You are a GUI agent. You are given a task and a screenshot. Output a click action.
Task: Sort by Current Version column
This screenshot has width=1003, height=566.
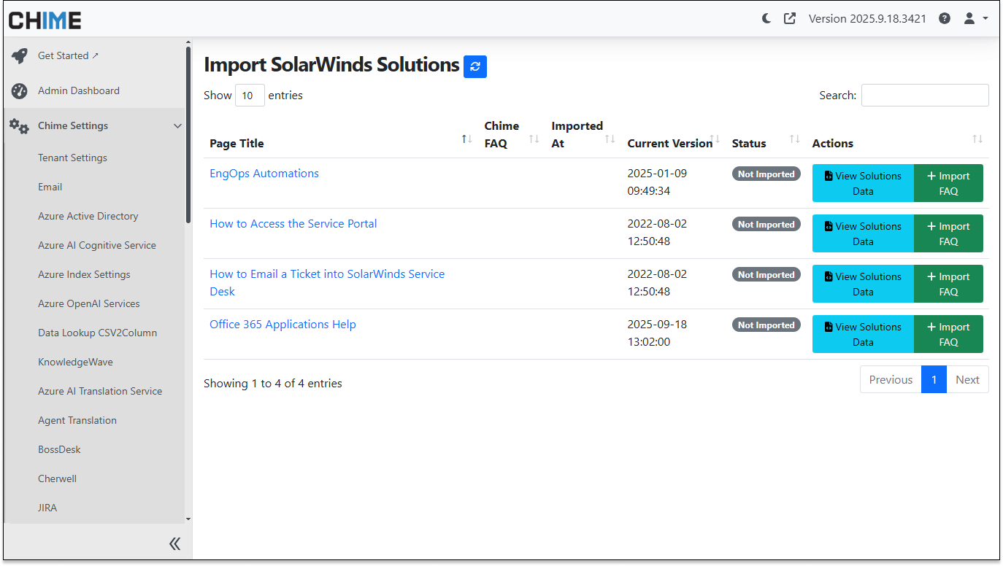[674, 135]
